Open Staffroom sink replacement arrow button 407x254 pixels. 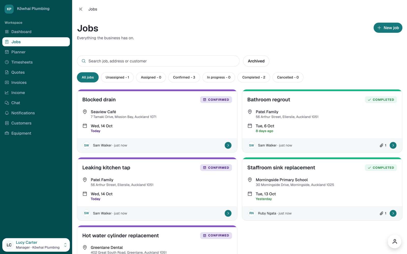tap(393, 213)
